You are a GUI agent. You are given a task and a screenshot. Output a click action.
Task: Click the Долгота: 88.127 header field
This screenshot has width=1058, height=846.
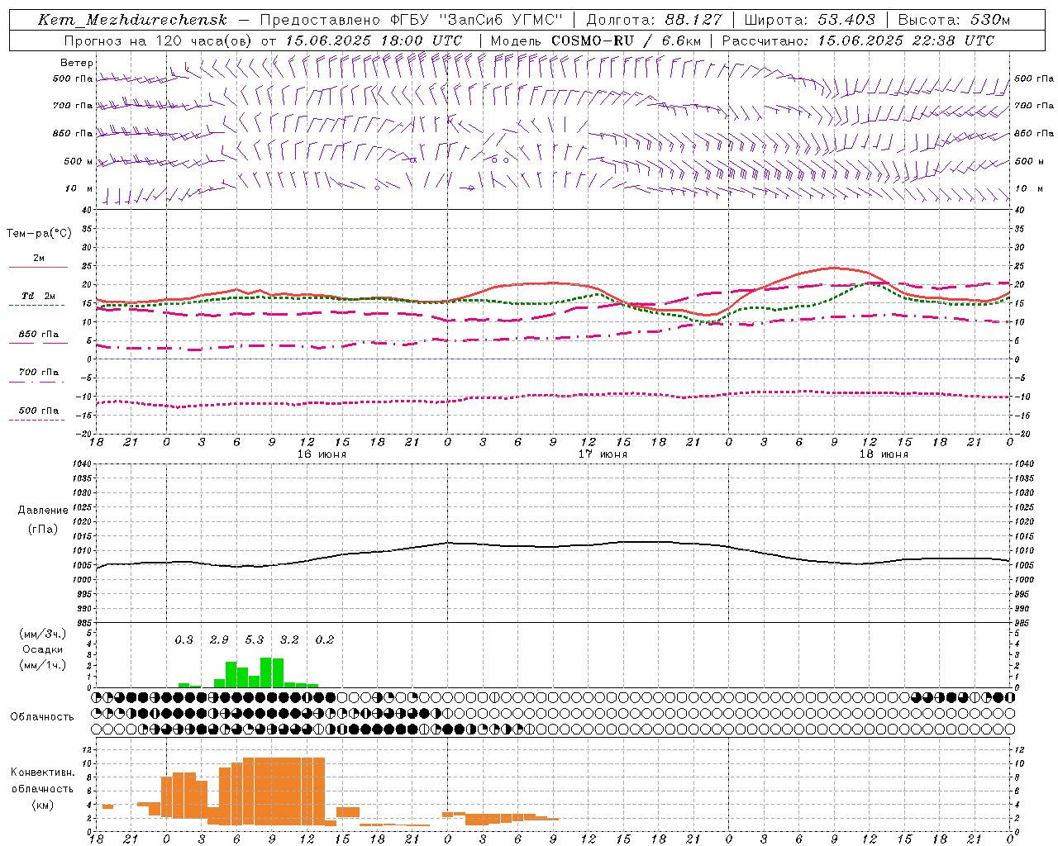click(x=654, y=20)
